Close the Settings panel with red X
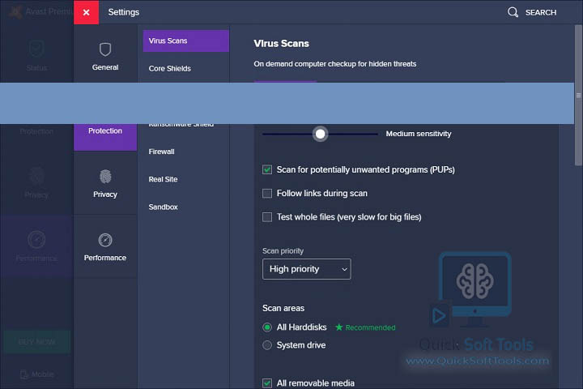 pos(87,12)
